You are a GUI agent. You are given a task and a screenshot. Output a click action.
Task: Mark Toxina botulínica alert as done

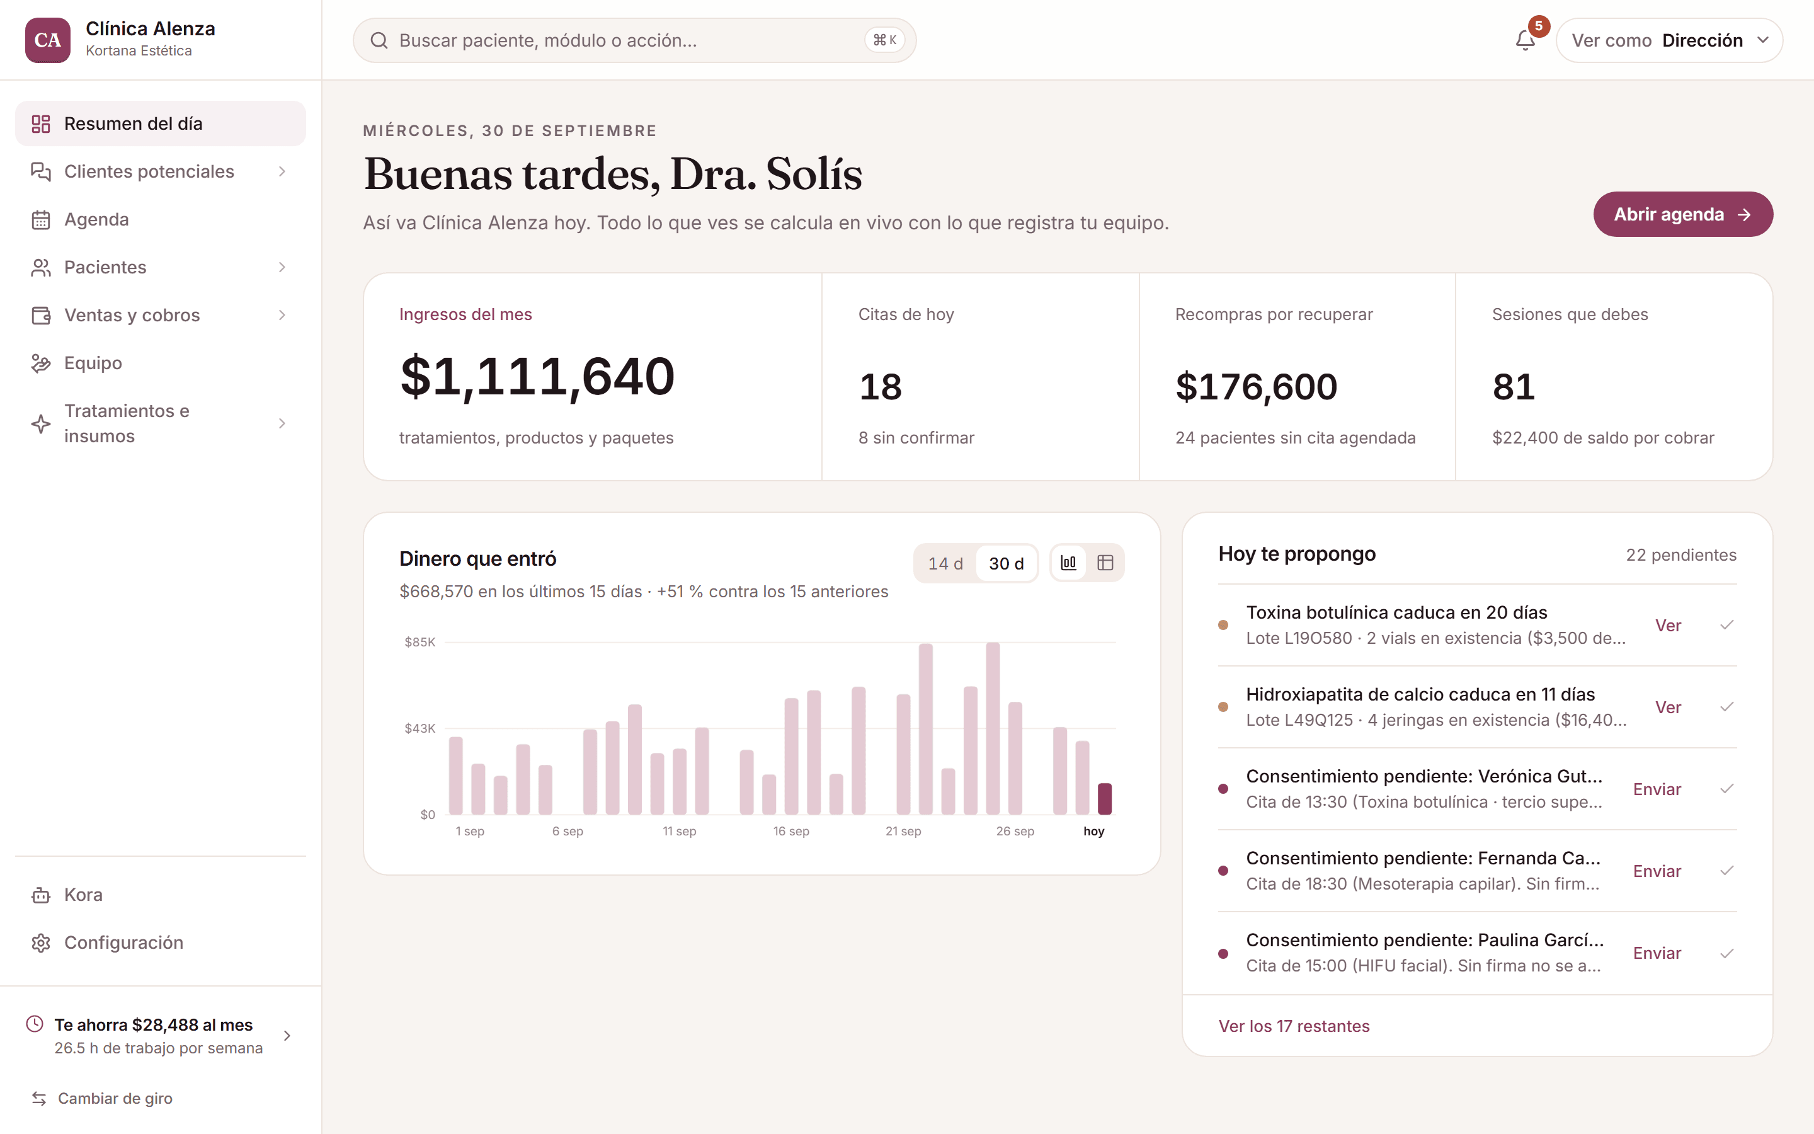tap(1727, 625)
